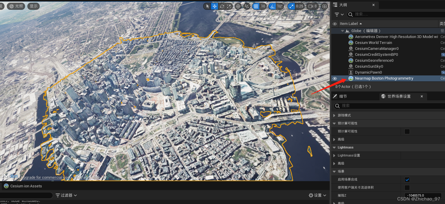
Task: Click the pawn icon beside DynamicPawn0
Action: pos(351,72)
